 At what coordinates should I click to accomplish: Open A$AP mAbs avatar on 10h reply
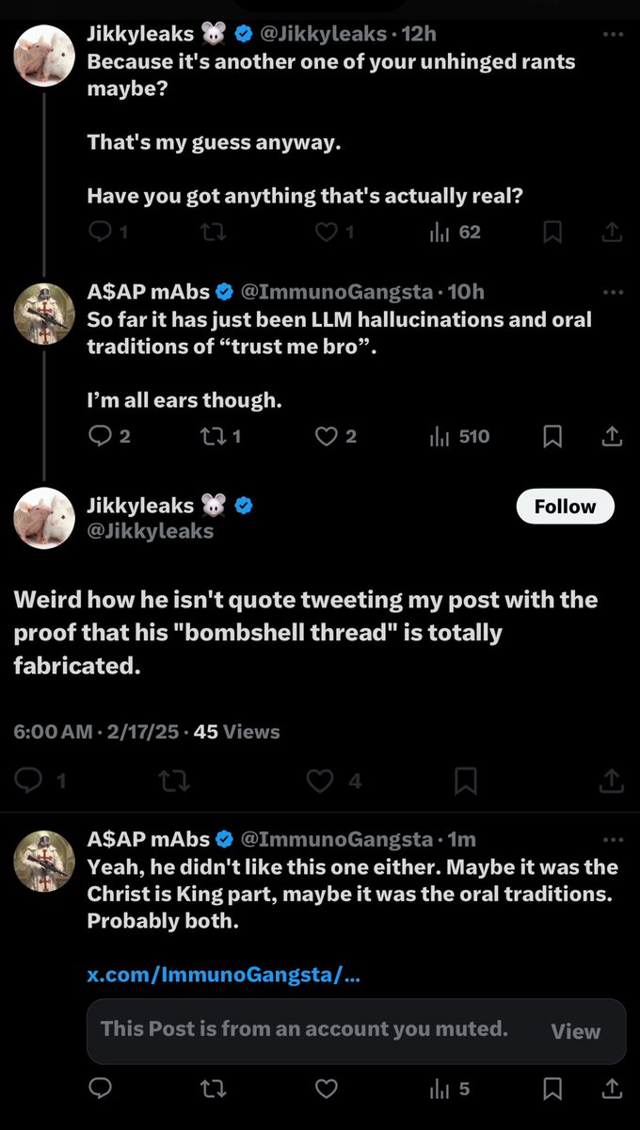tap(44, 314)
